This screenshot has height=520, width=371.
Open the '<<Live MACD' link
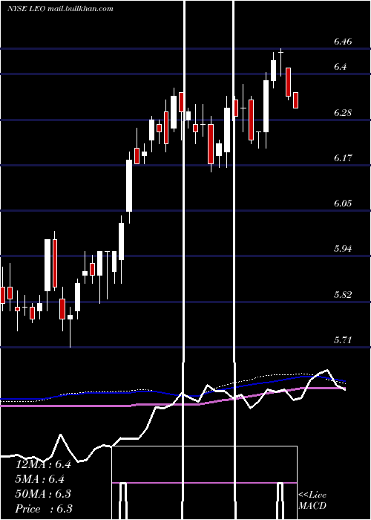[x=312, y=501]
